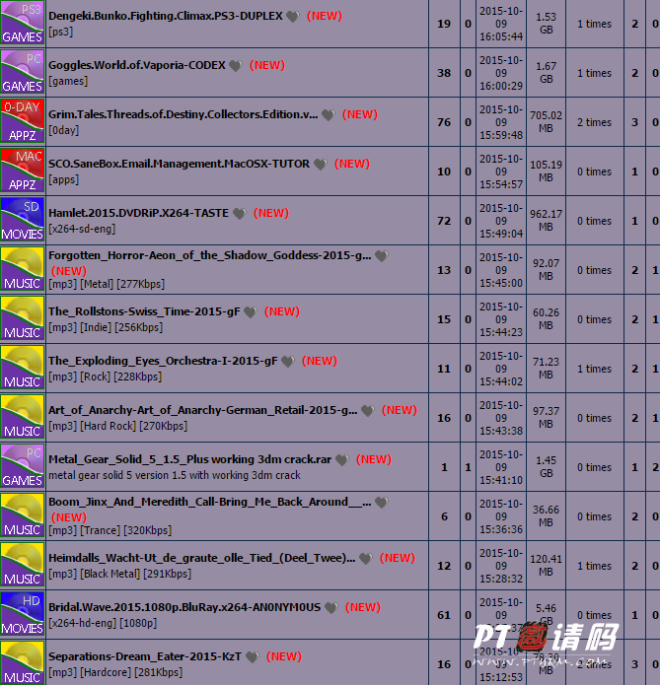
Task: Bookmark Goggles World of Vaporia with heart icon
Action: click(x=236, y=66)
